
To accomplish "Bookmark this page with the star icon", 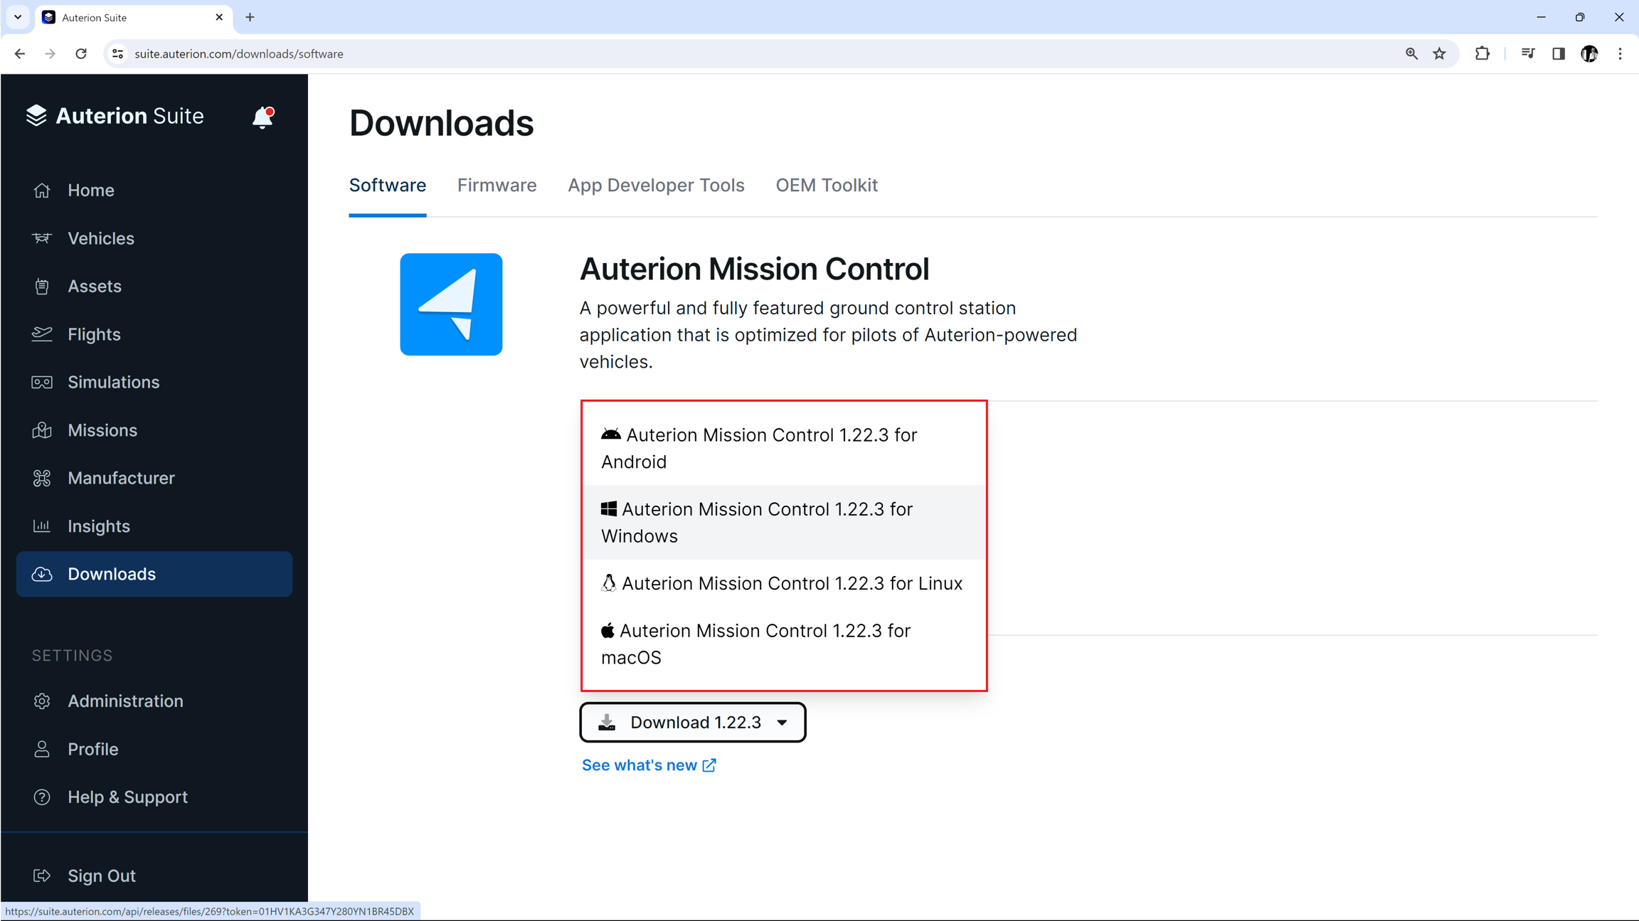I will point(1439,54).
